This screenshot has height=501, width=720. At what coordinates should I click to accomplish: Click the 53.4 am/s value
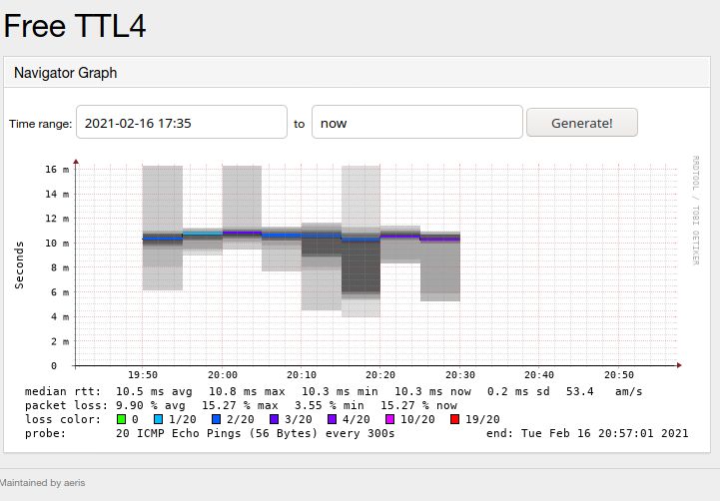coord(604,391)
